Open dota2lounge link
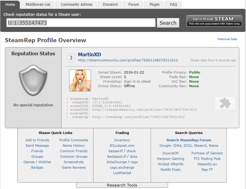Image resolution: width=246 pixels, height=189 pixels. pyautogui.click(x=117, y=162)
